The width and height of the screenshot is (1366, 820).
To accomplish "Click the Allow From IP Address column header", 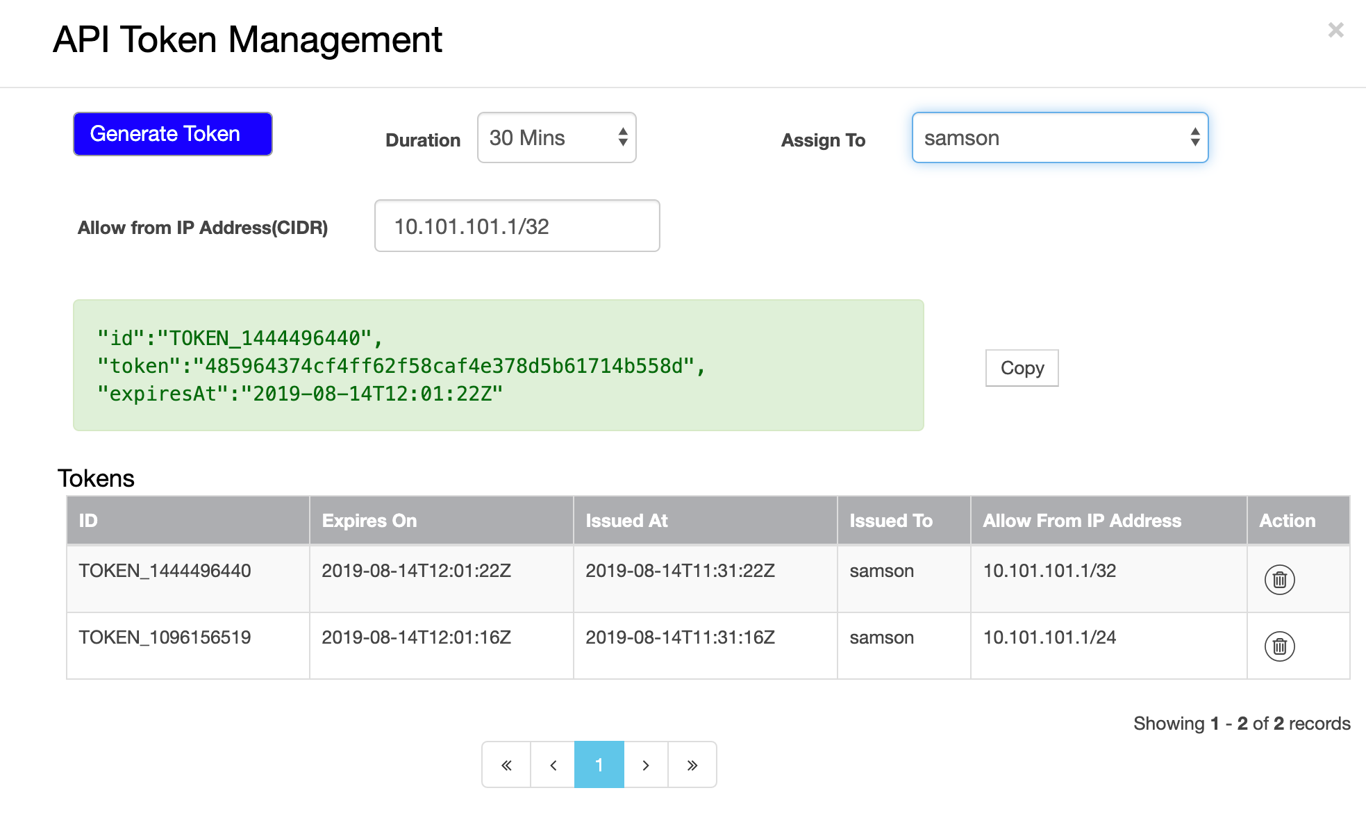I will 1109,520.
